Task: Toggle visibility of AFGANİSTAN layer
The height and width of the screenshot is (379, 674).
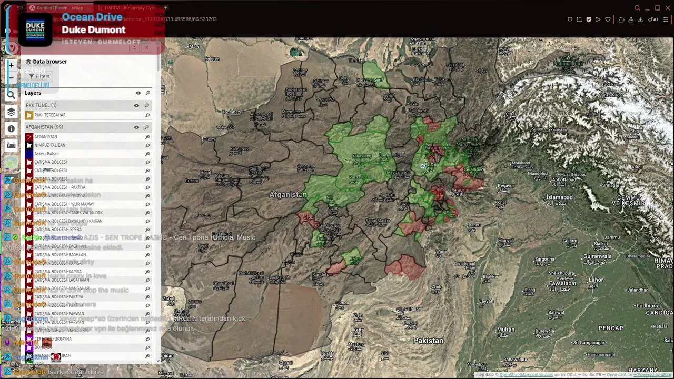Action: click(136, 127)
